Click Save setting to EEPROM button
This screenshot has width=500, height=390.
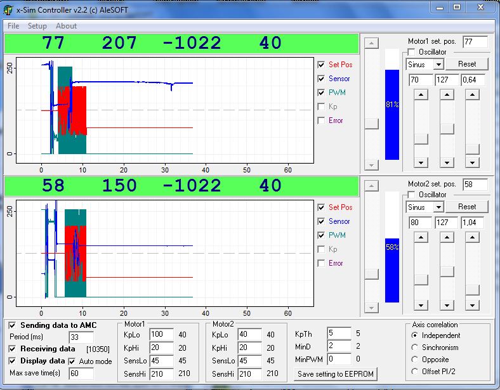336,374
